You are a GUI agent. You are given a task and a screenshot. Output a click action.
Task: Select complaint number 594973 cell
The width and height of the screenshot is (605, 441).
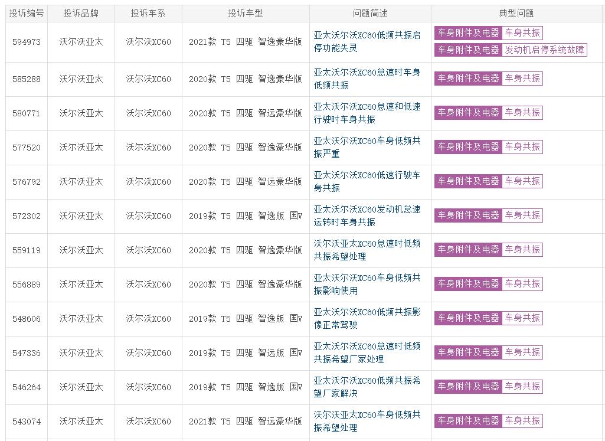pos(27,42)
